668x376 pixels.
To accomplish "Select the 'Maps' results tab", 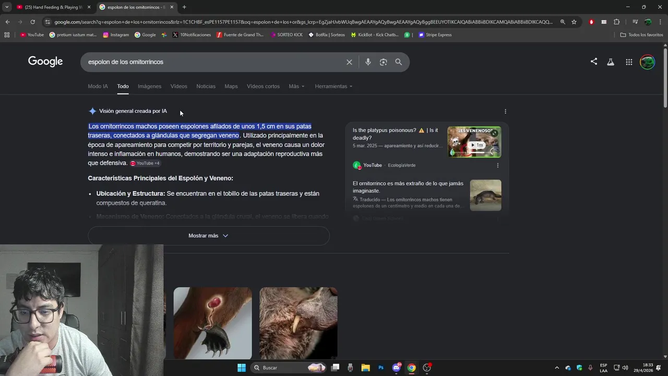I will (x=231, y=86).
